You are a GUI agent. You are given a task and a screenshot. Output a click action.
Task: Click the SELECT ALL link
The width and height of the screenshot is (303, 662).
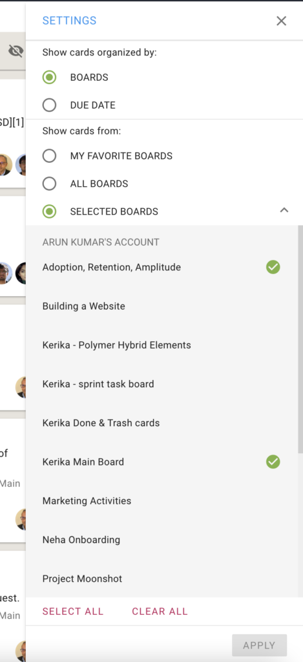72,612
